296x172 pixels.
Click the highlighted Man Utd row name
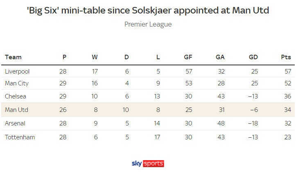pyautogui.click(x=16, y=110)
